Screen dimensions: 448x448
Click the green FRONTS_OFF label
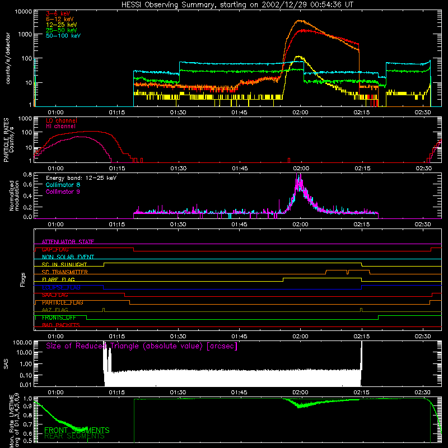(x=59, y=318)
